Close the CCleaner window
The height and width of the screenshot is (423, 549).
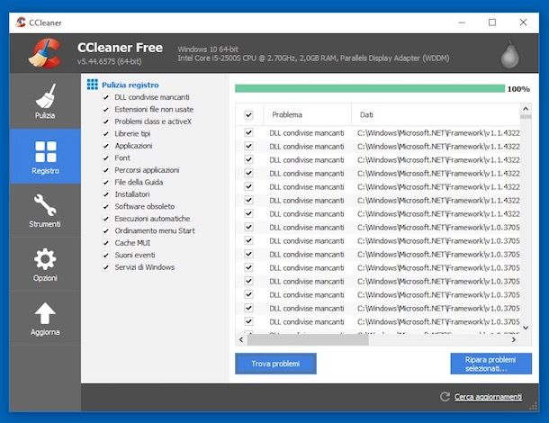coord(523,22)
